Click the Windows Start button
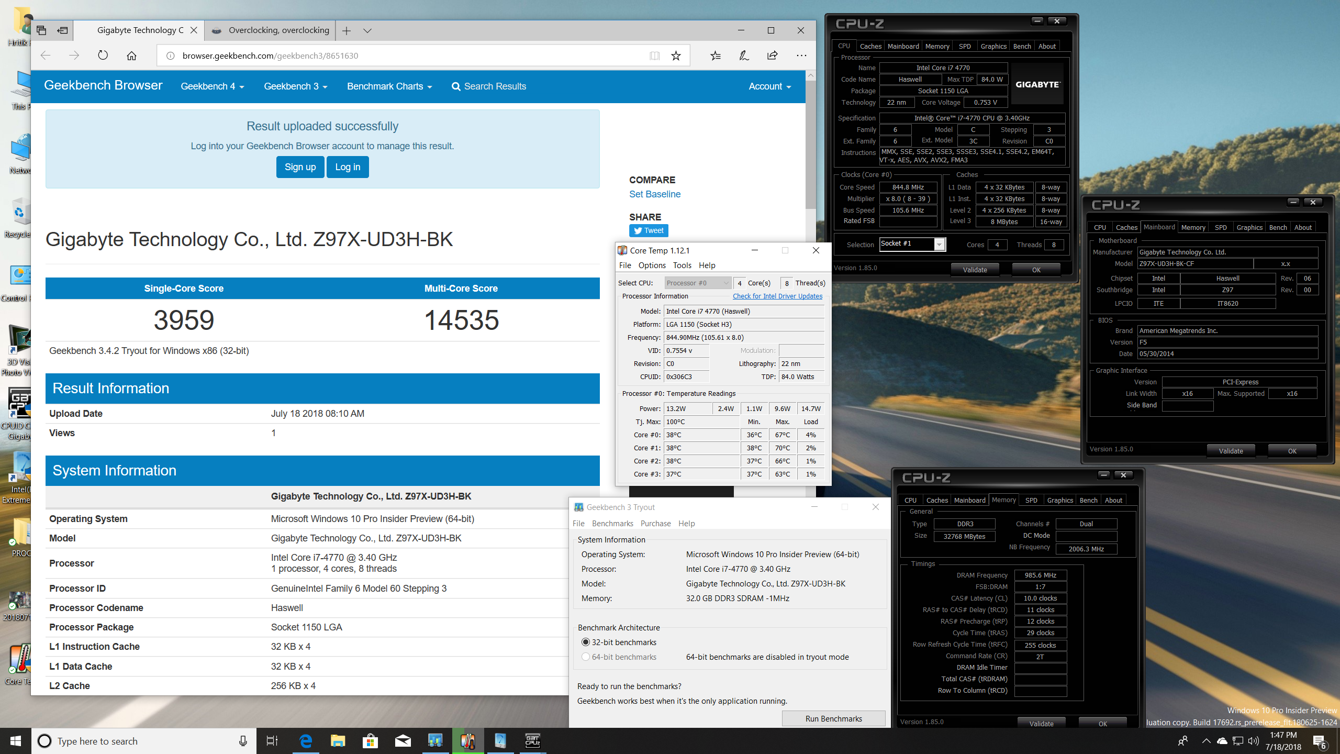The width and height of the screenshot is (1340, 754). click(16, 741)
